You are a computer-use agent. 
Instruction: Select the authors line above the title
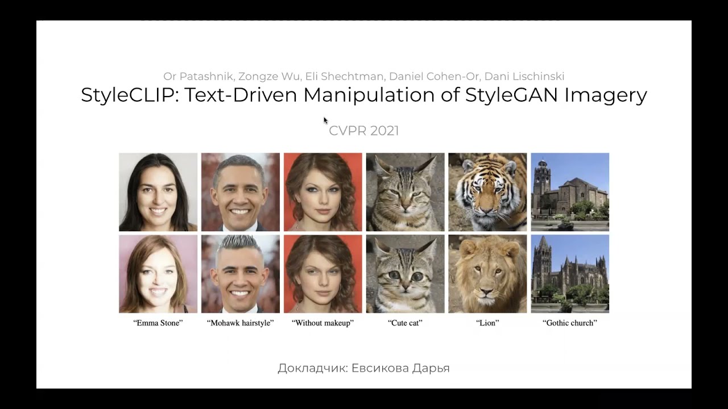pos(364,76)
